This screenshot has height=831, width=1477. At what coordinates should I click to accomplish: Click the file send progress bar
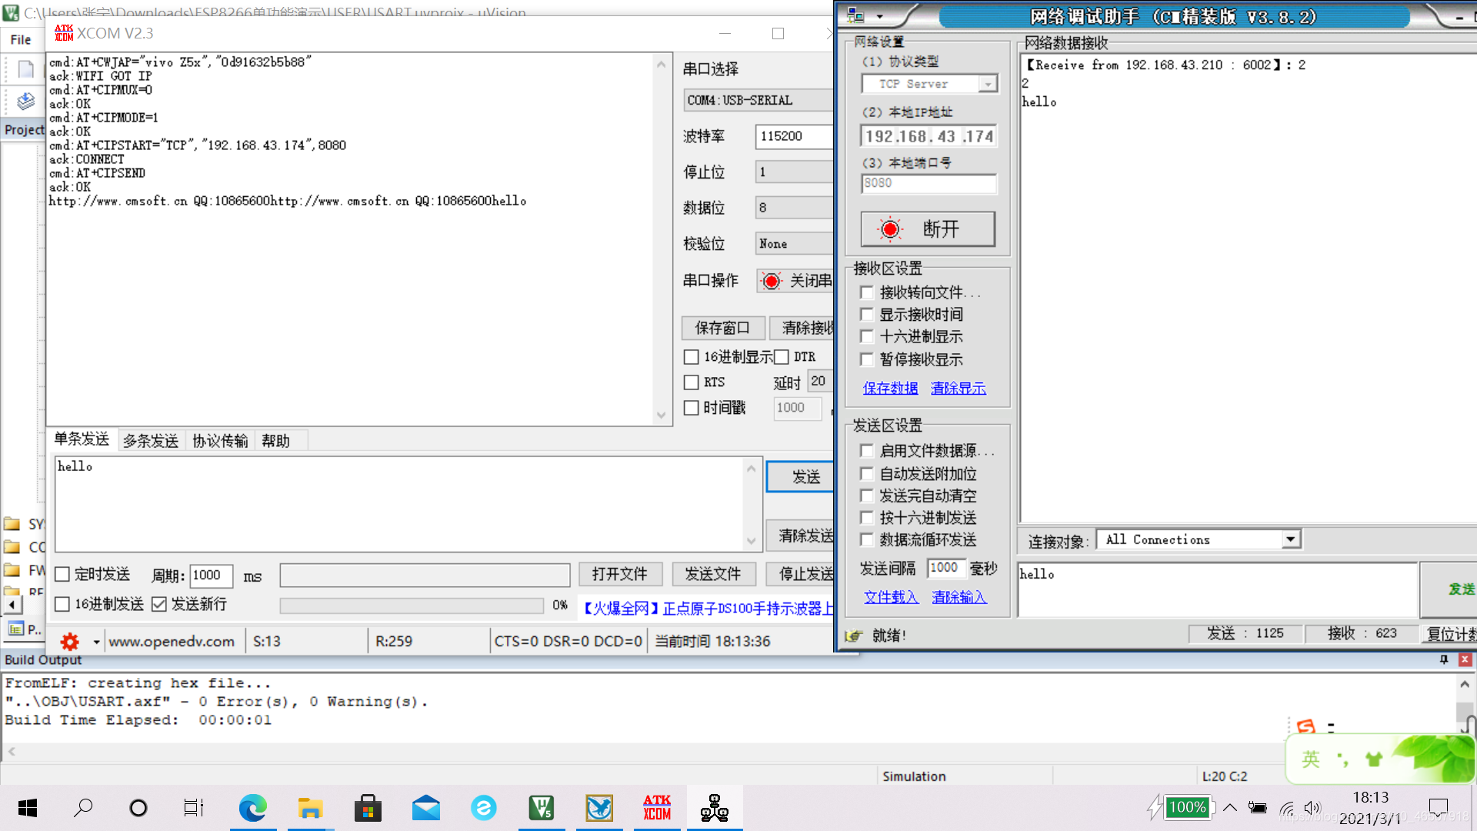click(412, 606)
